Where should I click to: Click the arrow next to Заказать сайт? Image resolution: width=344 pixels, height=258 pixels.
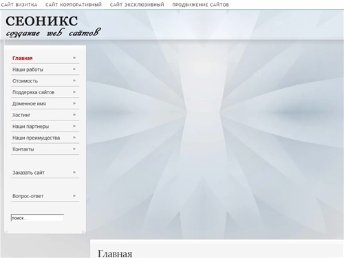point(74,172)
